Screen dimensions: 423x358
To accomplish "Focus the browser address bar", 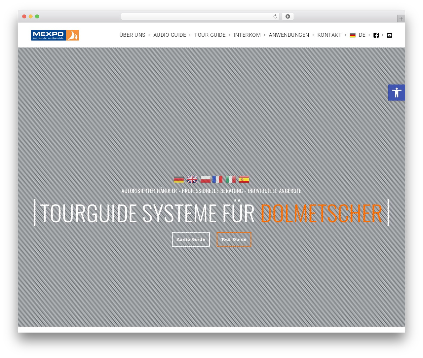I will pos(200,17).
